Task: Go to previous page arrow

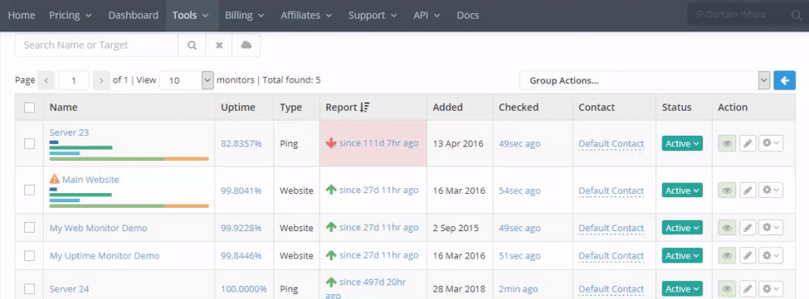Action: [x=46, y=81]
